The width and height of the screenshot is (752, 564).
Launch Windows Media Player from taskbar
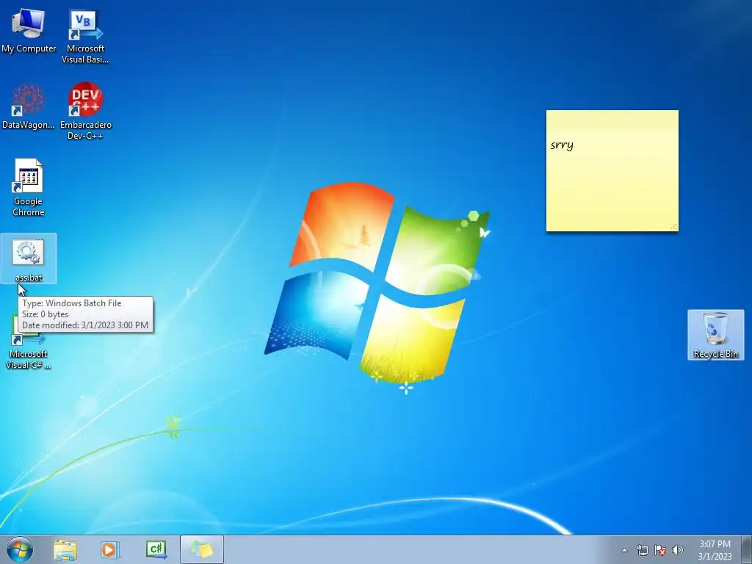point(109,550)
